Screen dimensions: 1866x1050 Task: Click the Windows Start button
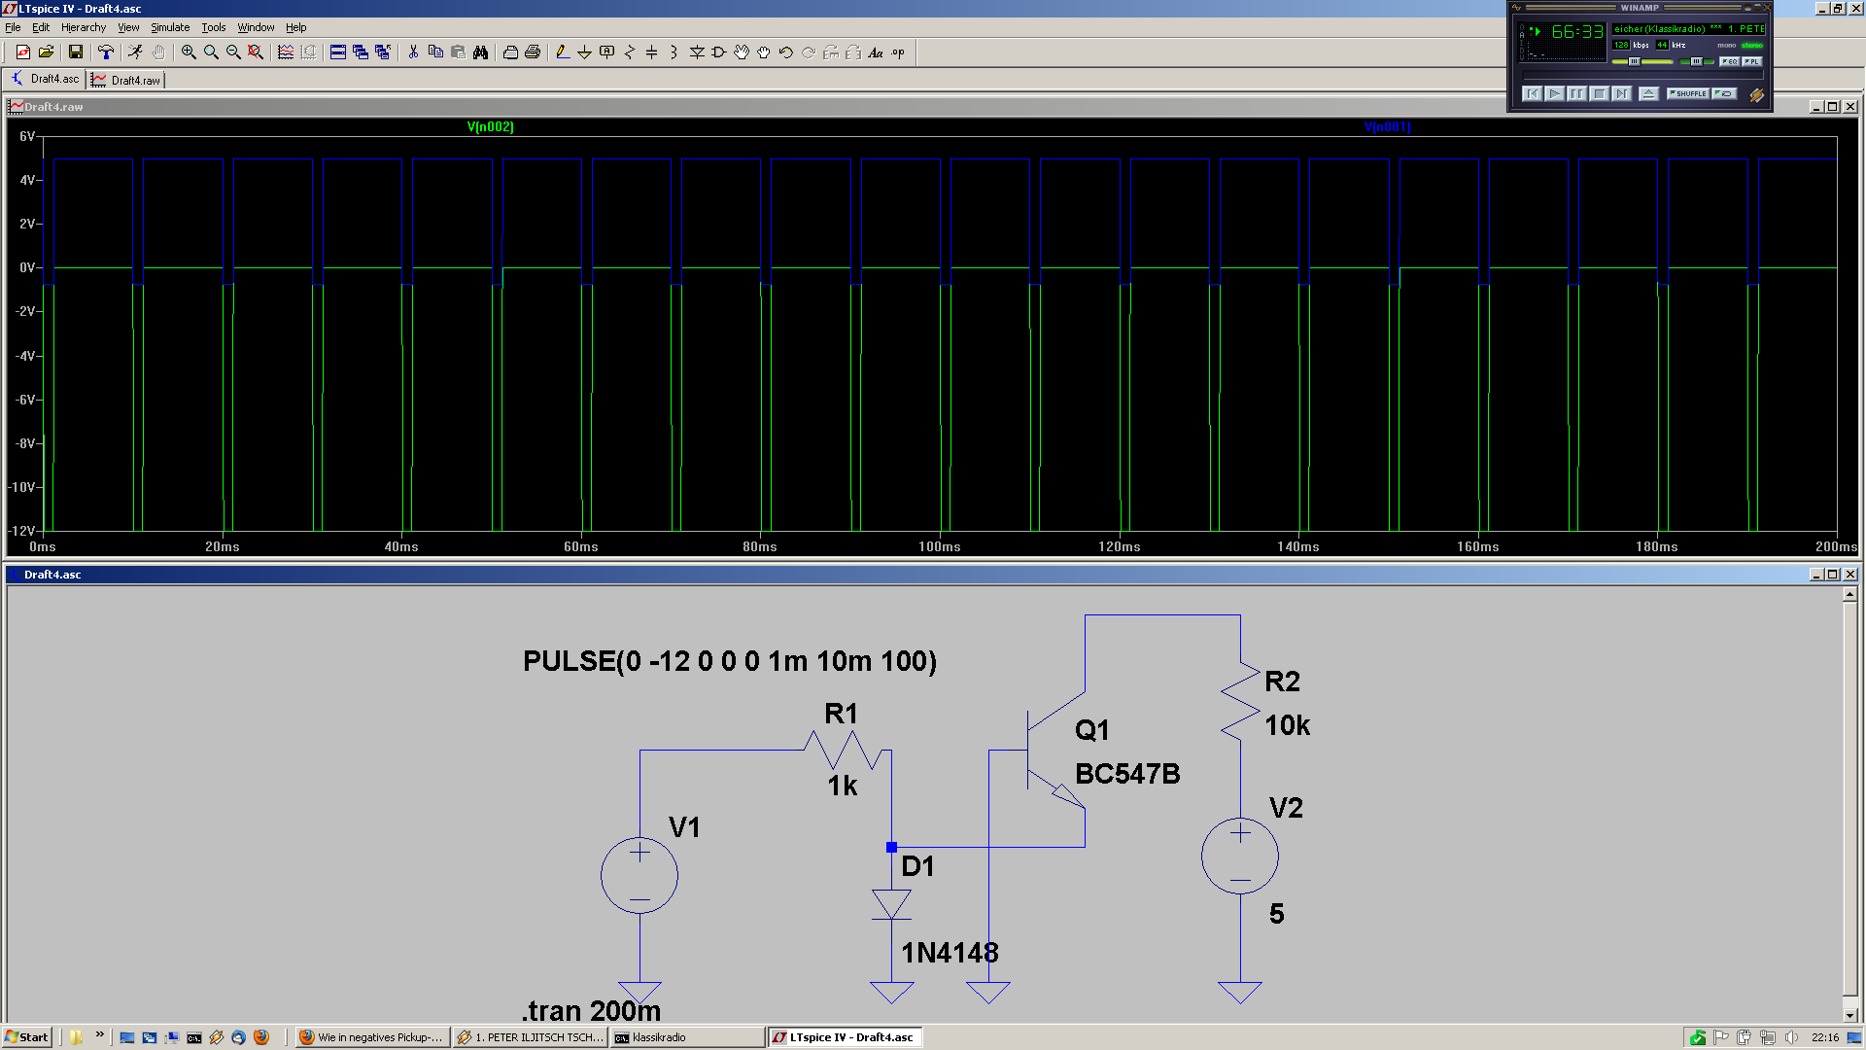26,1037
